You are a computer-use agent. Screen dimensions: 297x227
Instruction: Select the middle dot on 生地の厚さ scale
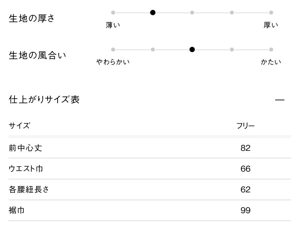tap(192, 13)
